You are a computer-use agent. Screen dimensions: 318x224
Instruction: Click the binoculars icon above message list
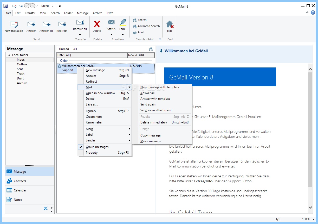click(151, 49)
